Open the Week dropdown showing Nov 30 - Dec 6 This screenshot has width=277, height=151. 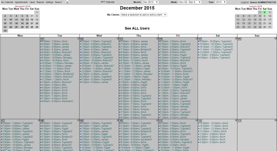point(190,2)
